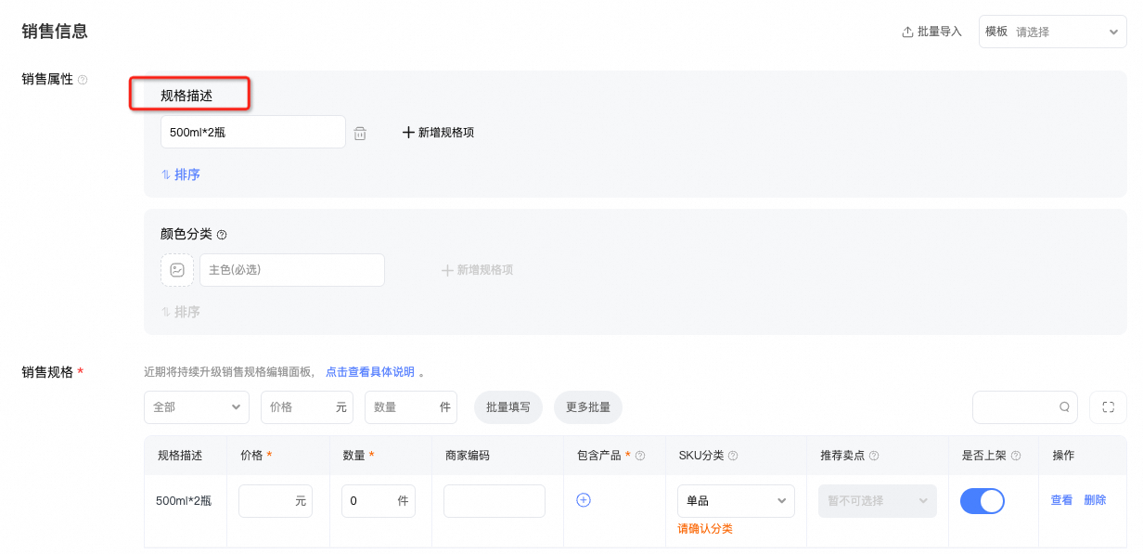The image size is (1143, 554).
Task: Open 点击查看具体说明 link
Action: pyautogui.click(x=370, y=372)
